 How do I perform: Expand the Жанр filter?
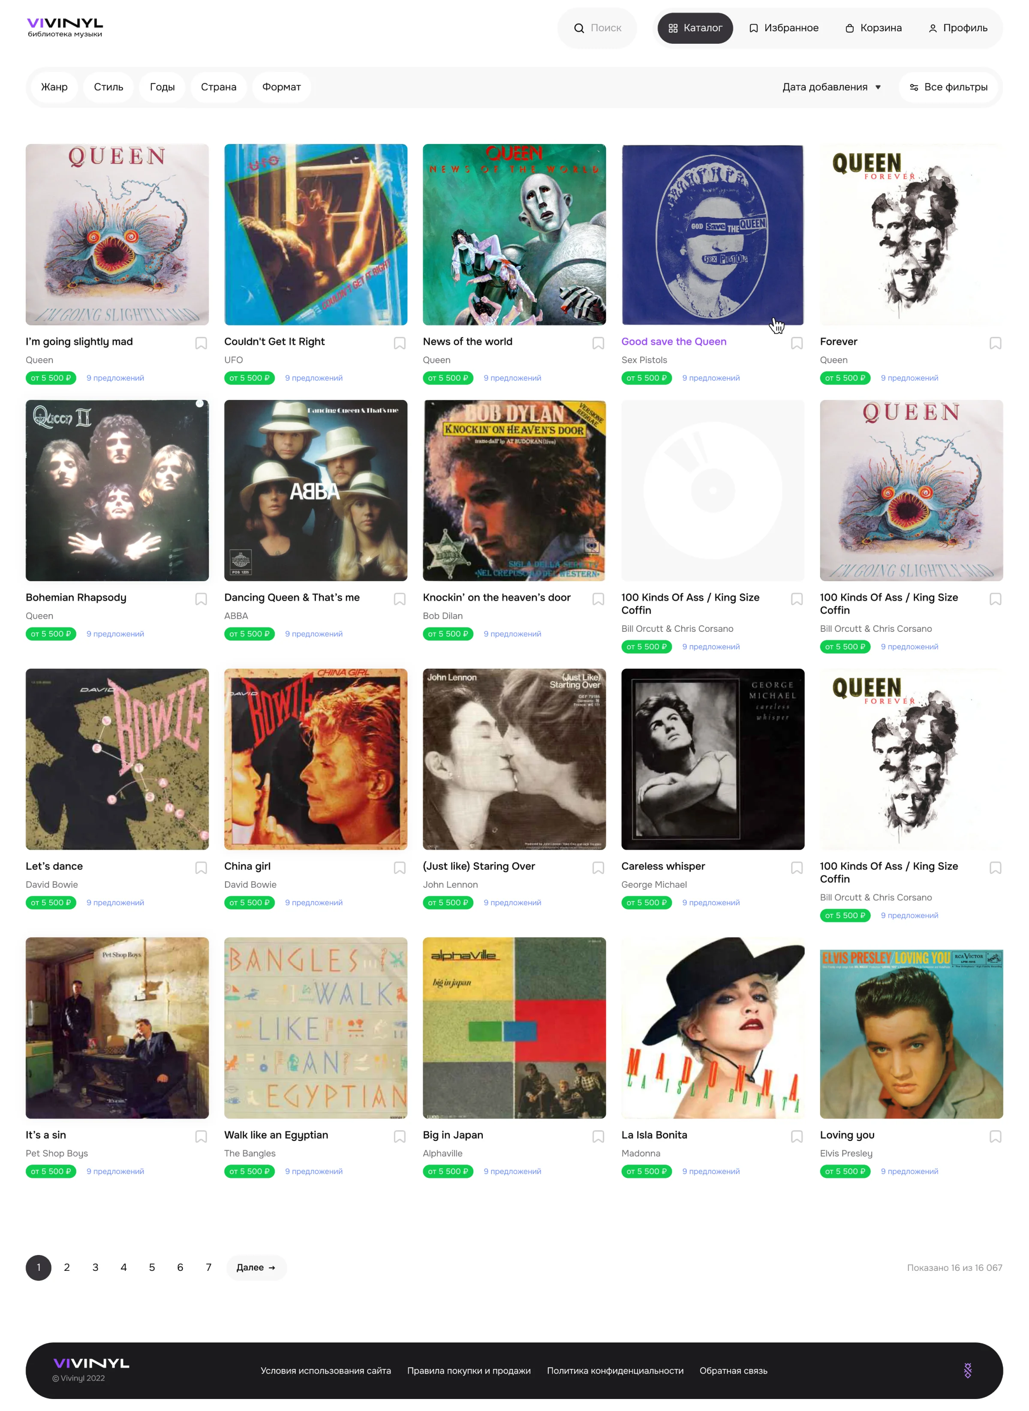54,87
